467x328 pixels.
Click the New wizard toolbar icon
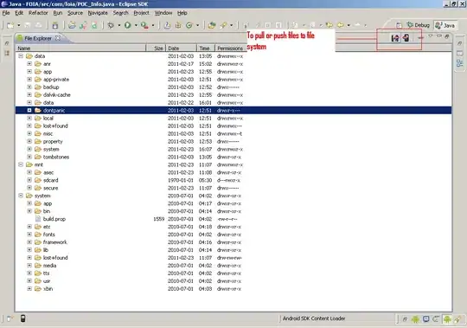[10, 25]
